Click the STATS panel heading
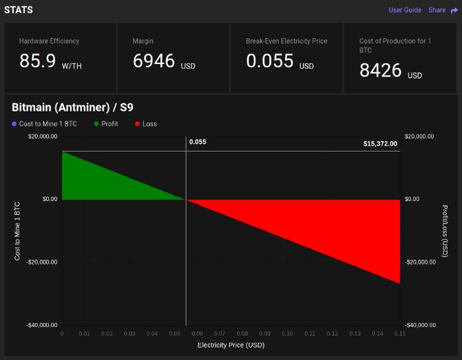The image size is (462, 360). click(18, 10)
